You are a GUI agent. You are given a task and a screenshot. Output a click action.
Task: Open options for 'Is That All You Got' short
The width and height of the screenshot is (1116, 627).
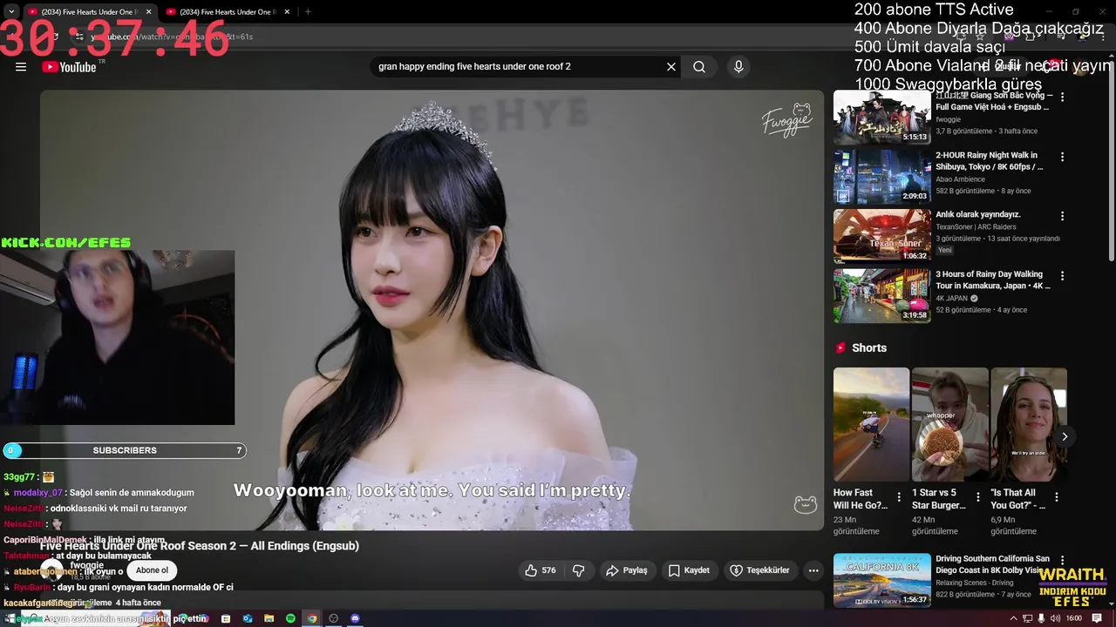click(1057, 497)
